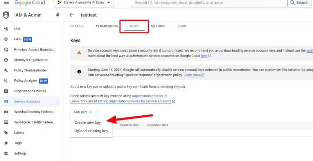Go back with the left arrow

[72, 15]
